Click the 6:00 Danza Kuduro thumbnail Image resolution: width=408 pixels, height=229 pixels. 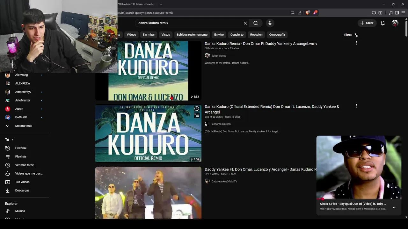click(148, 134)
